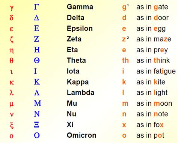This screenshot has height=143, width=178.
Task: Select the word Kappa
Action: coord(78,82)
